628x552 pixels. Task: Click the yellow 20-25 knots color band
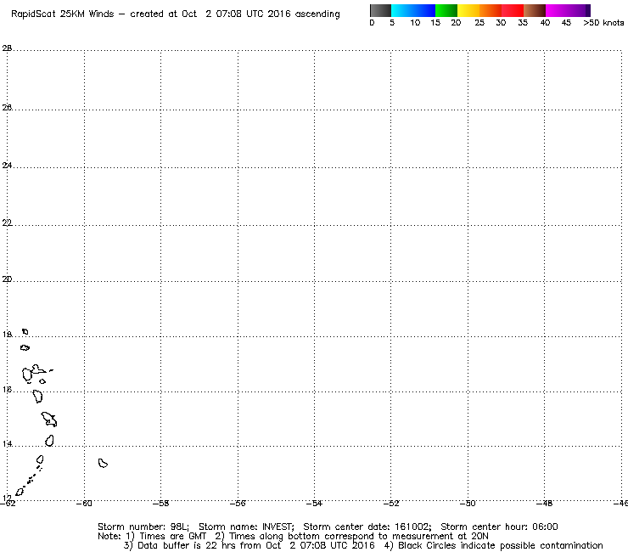click(468, 10)
